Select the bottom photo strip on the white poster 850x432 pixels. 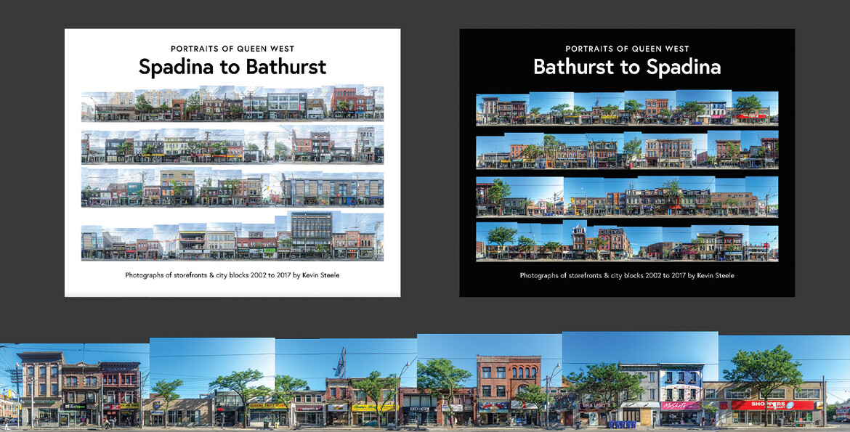click(232, 237)
